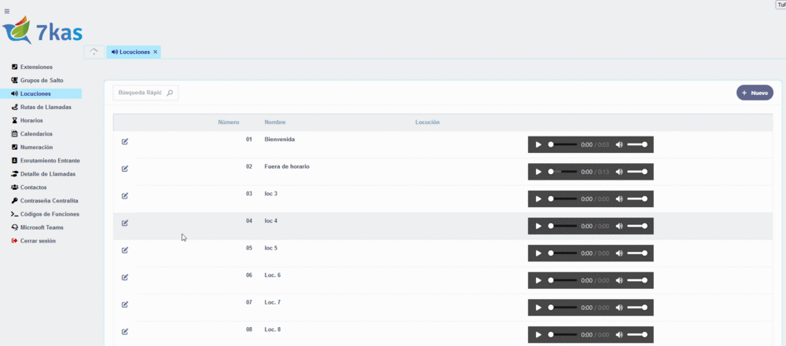Click the Búsqueda Rápida search field
786x346 pixels.
pos(139,93)
